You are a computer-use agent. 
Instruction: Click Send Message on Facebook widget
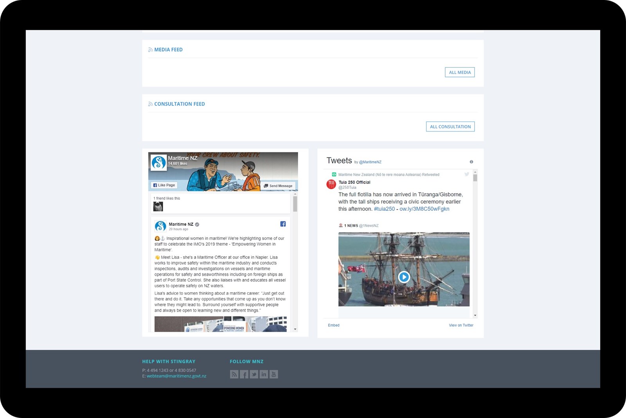[278, 186]
